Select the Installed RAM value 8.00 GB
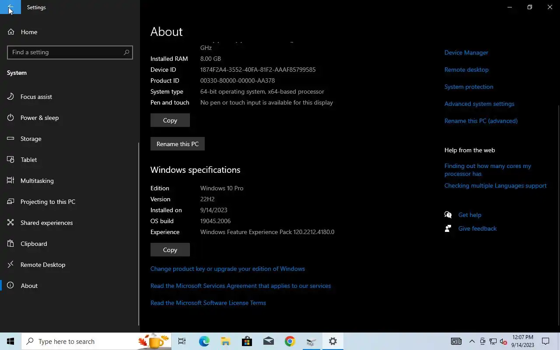 coord(210,59)
